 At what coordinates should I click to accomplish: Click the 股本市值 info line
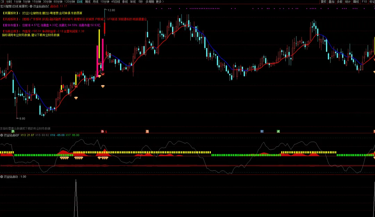51,25
